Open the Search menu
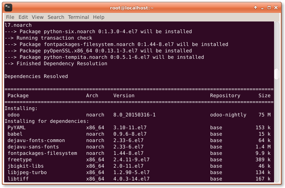285x188 pixels. point(56,17)
